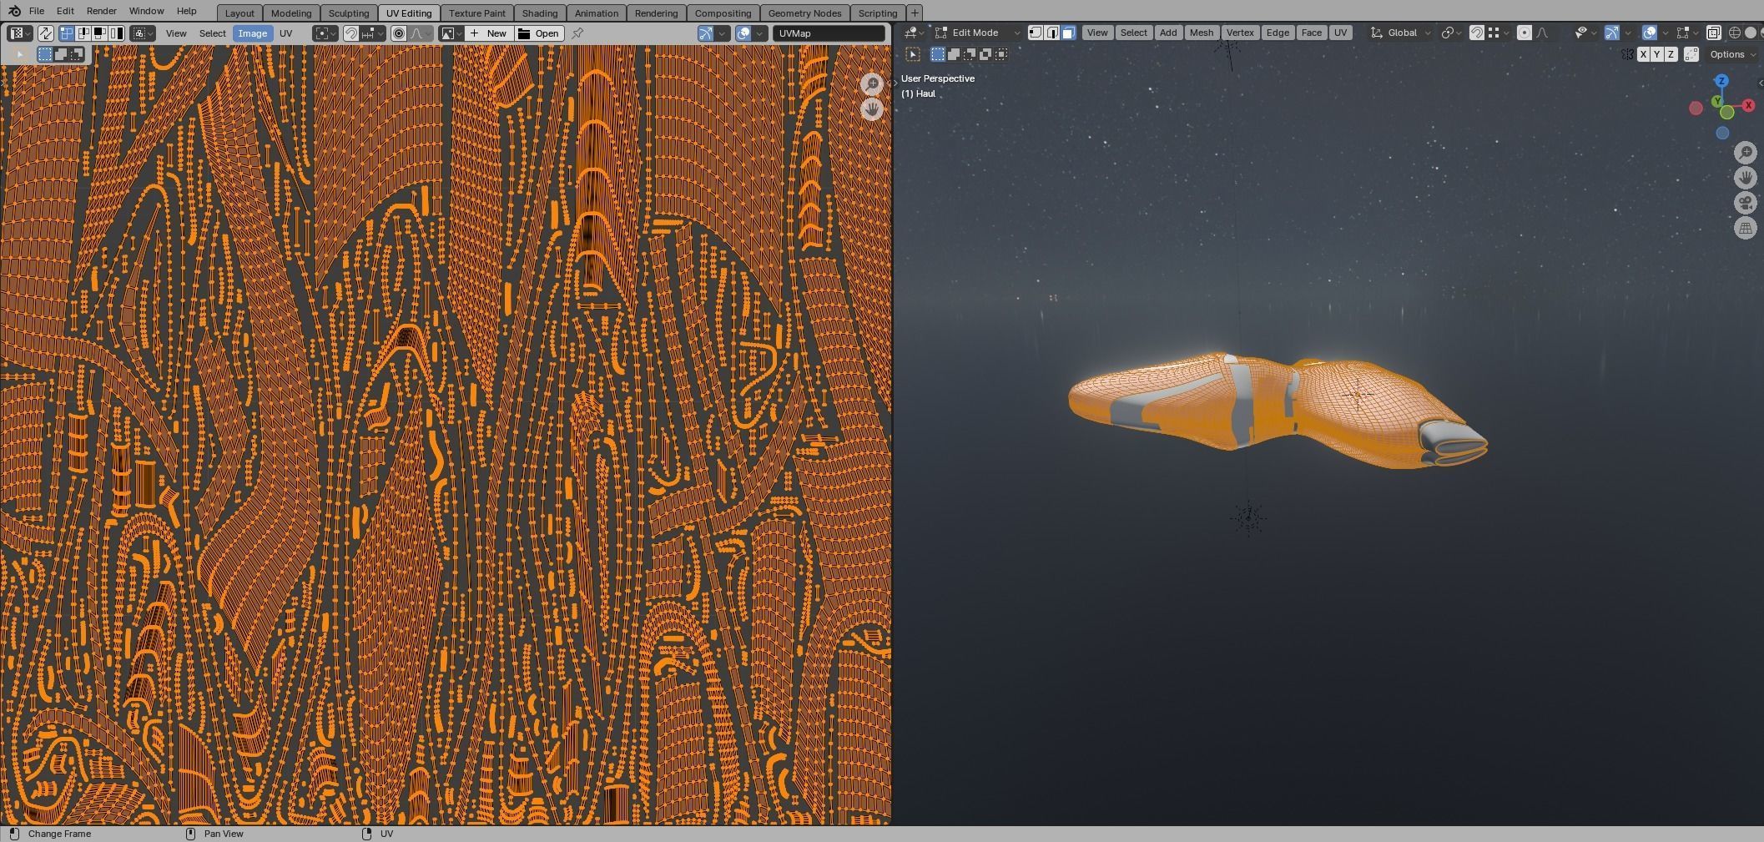Toggle 3D viewport gizmos
This screenshot has height=842, width=1764.
pos(1612,33)
